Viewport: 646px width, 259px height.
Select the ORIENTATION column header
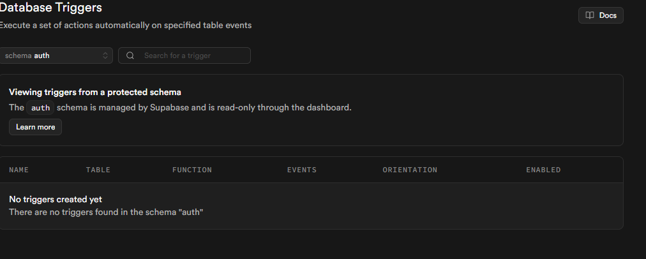tap(410, 170)
